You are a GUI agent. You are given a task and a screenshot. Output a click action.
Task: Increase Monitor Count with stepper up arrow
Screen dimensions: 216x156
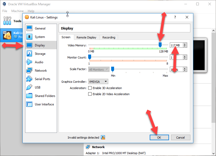[185, 56]
